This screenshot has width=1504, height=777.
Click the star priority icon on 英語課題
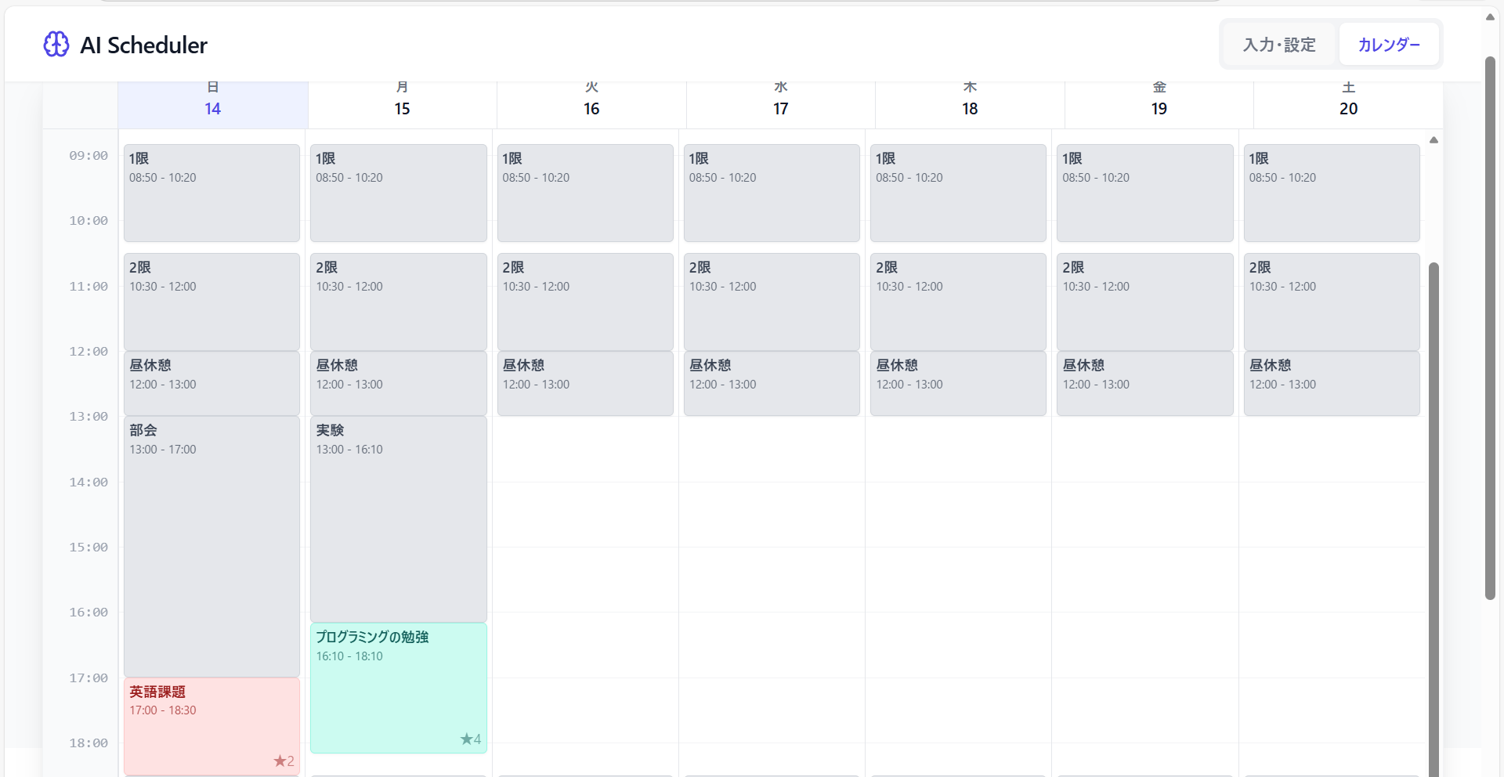284,761
